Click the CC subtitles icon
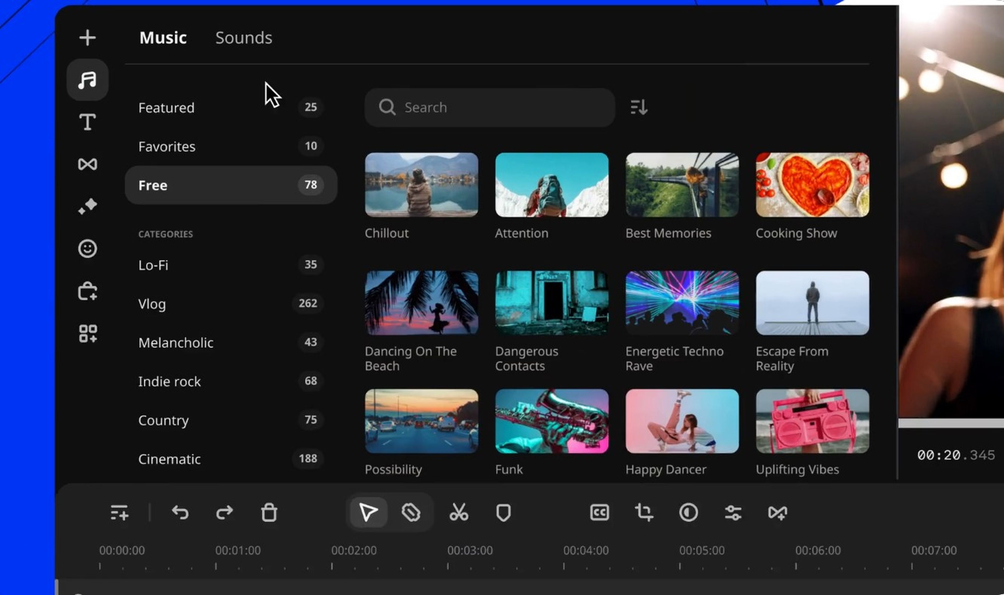Screen dimensions: 1004x595 (x=600, y=512)
